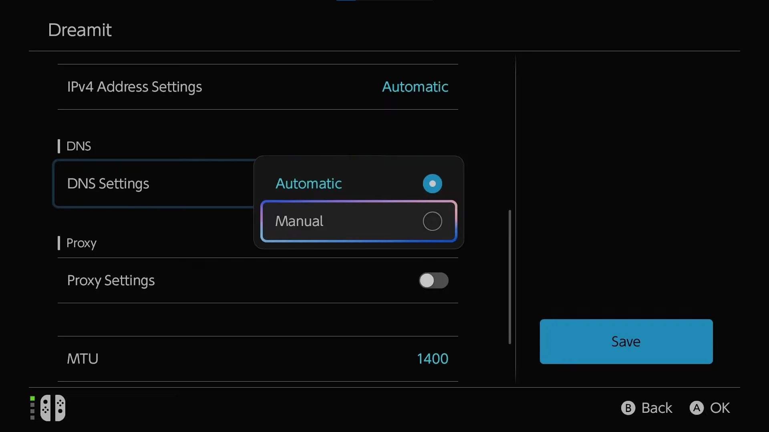Click the B Back button icon
The image size is (769, 432).
point(628,408)
